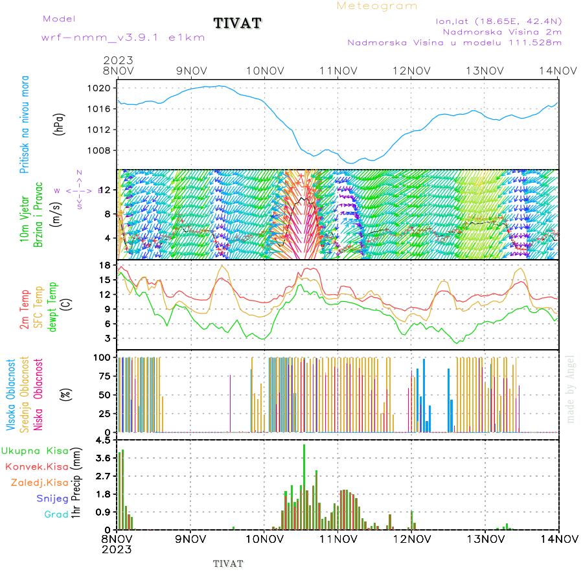
Task: Select the orange Srednja Oblacnost legend label
Action: pyautogui.click(x=24, y=395)
